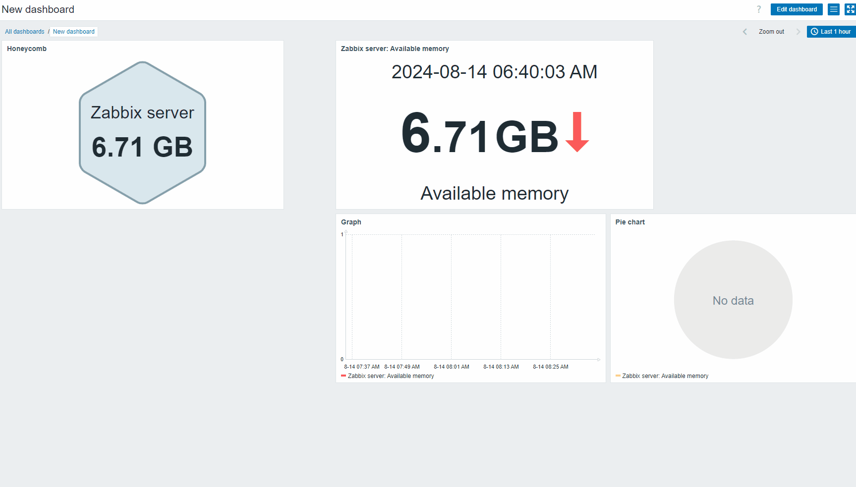Click the Pie chart widget title
This screenshot has width=856, height=487.
click(629, 222)
